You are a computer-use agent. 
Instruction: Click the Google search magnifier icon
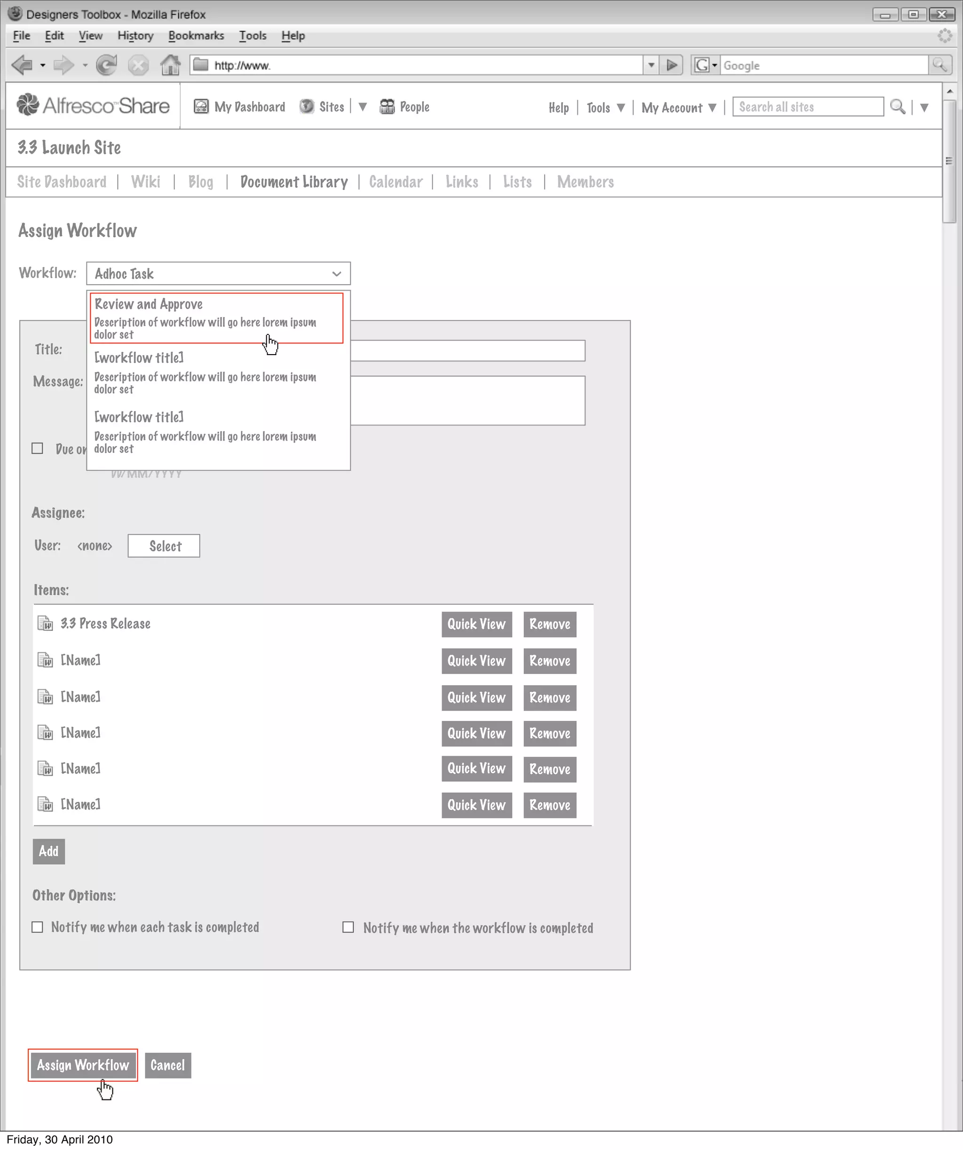pos(939,65)
